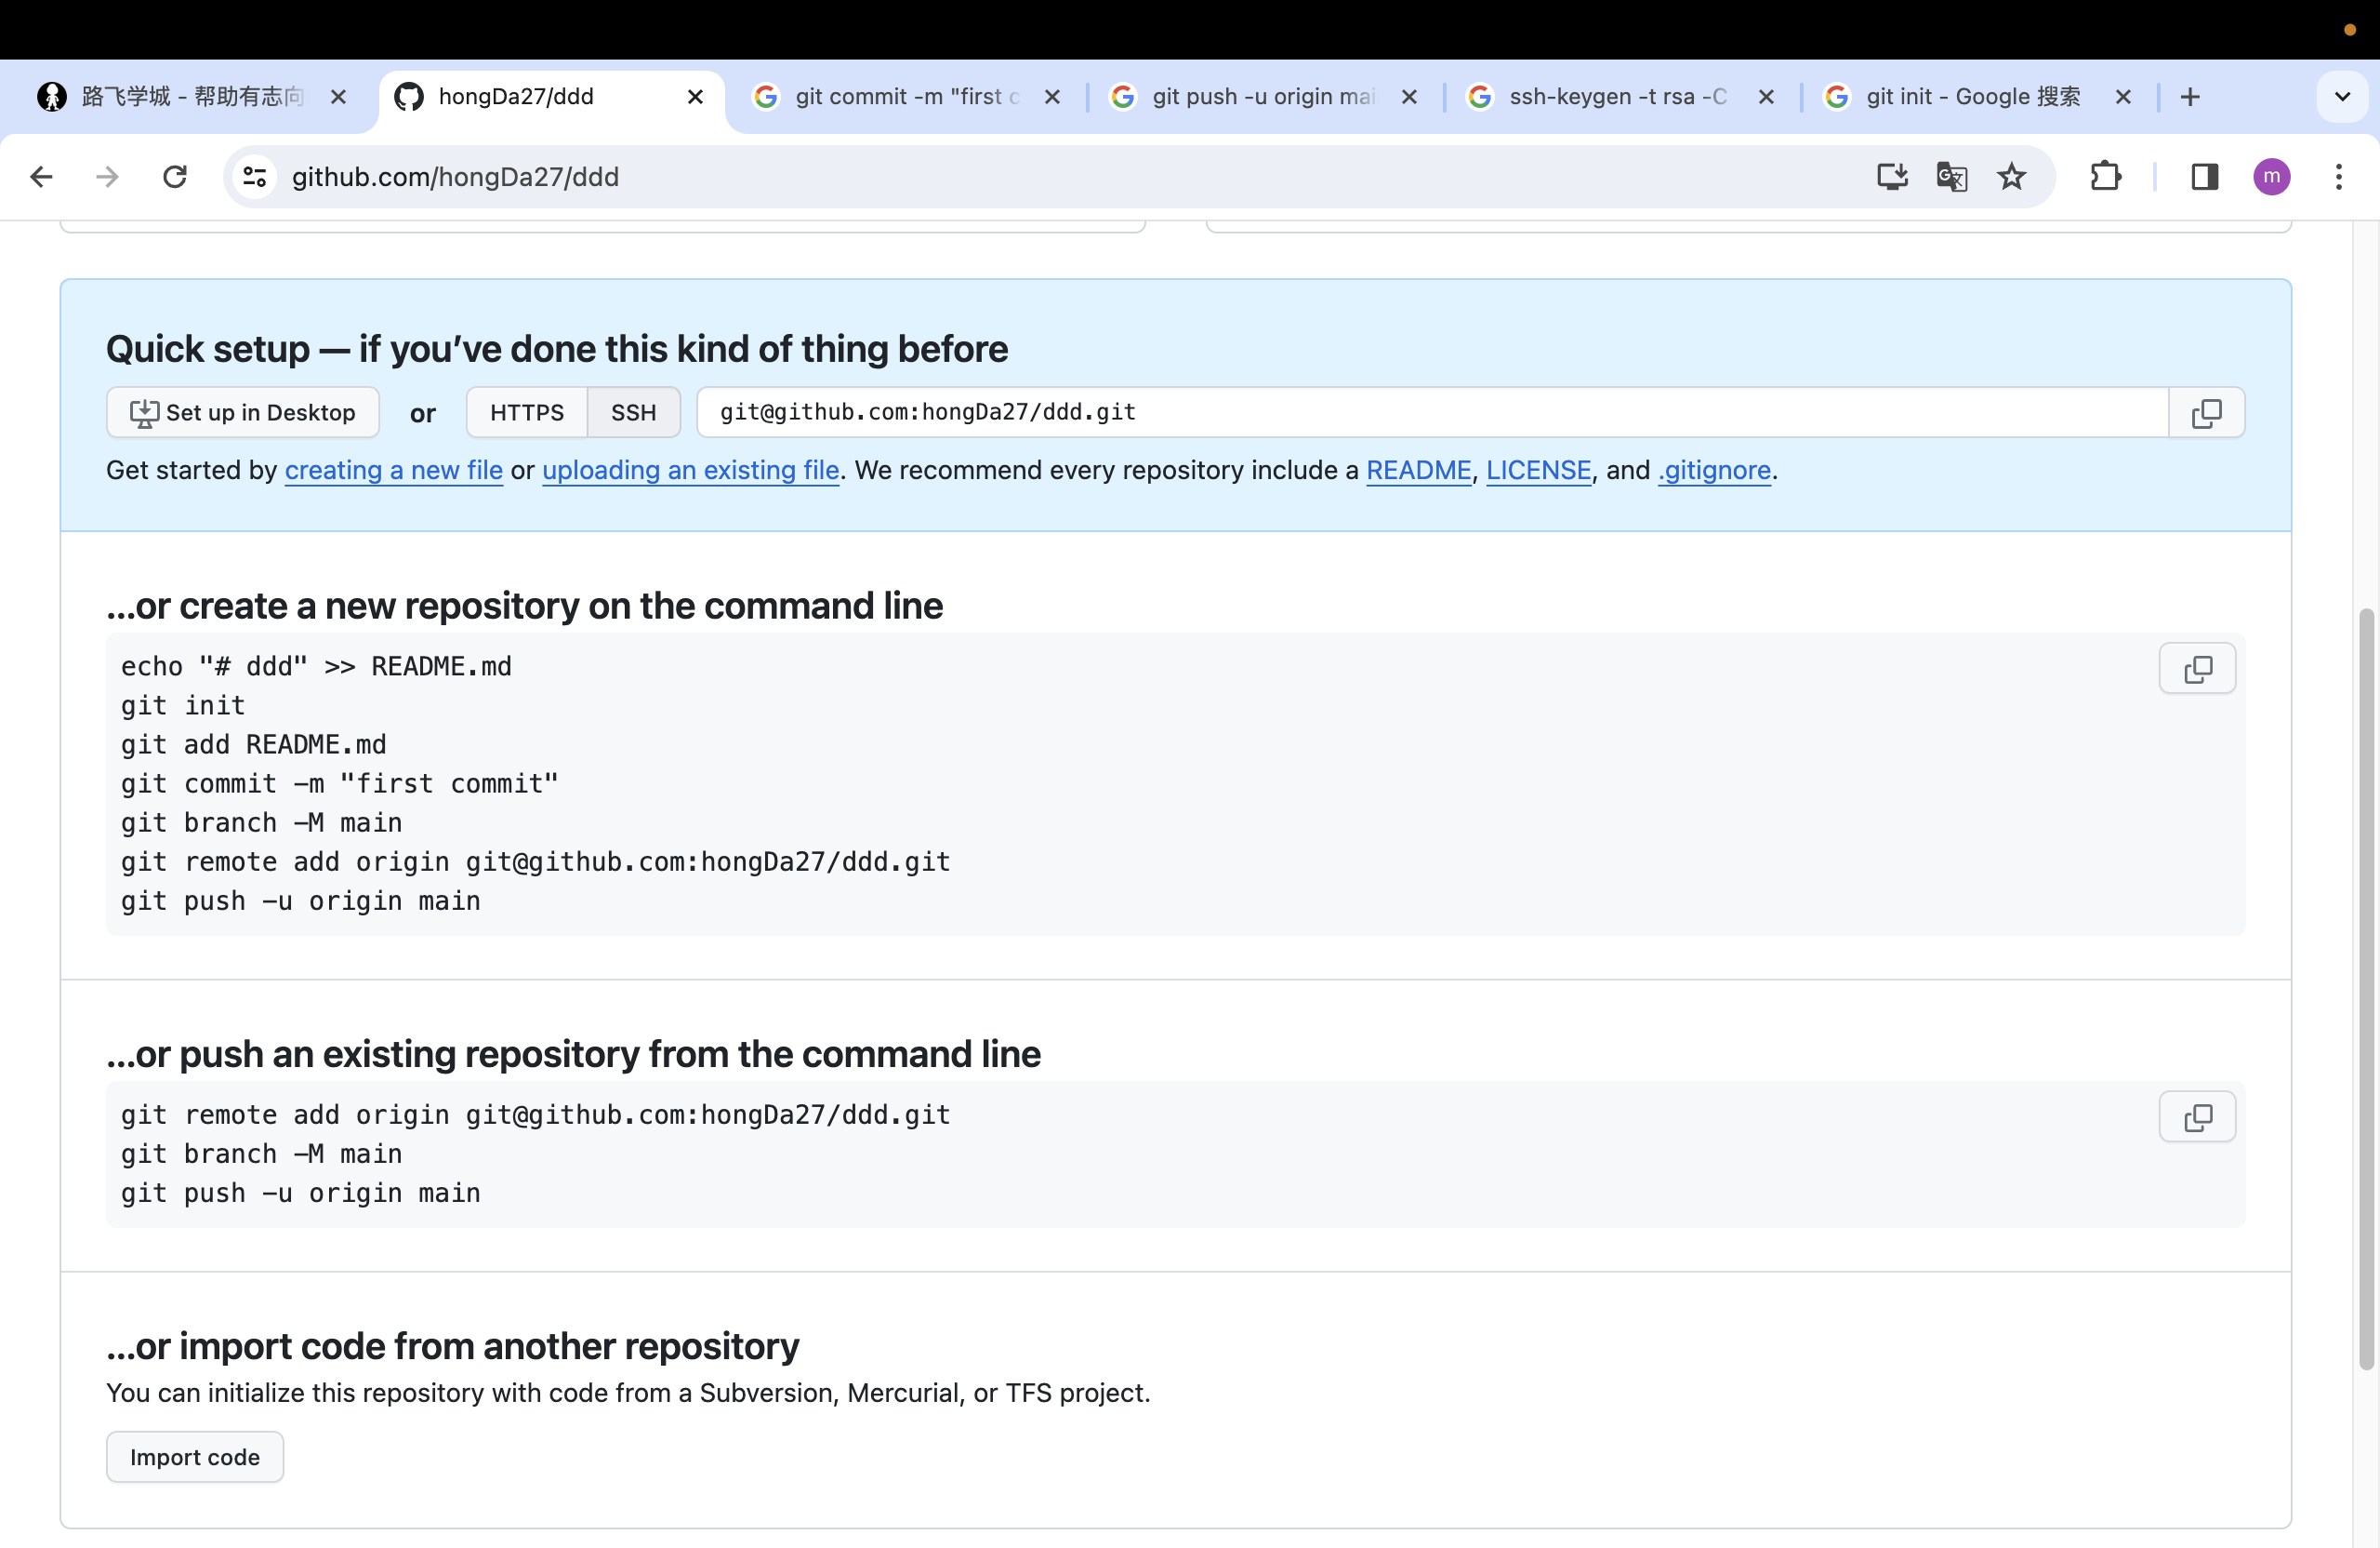Viewport: 2380px width, 1548px height.
Task: Open Chrome three-dot menu
Action: click(x=2338, y=177)
